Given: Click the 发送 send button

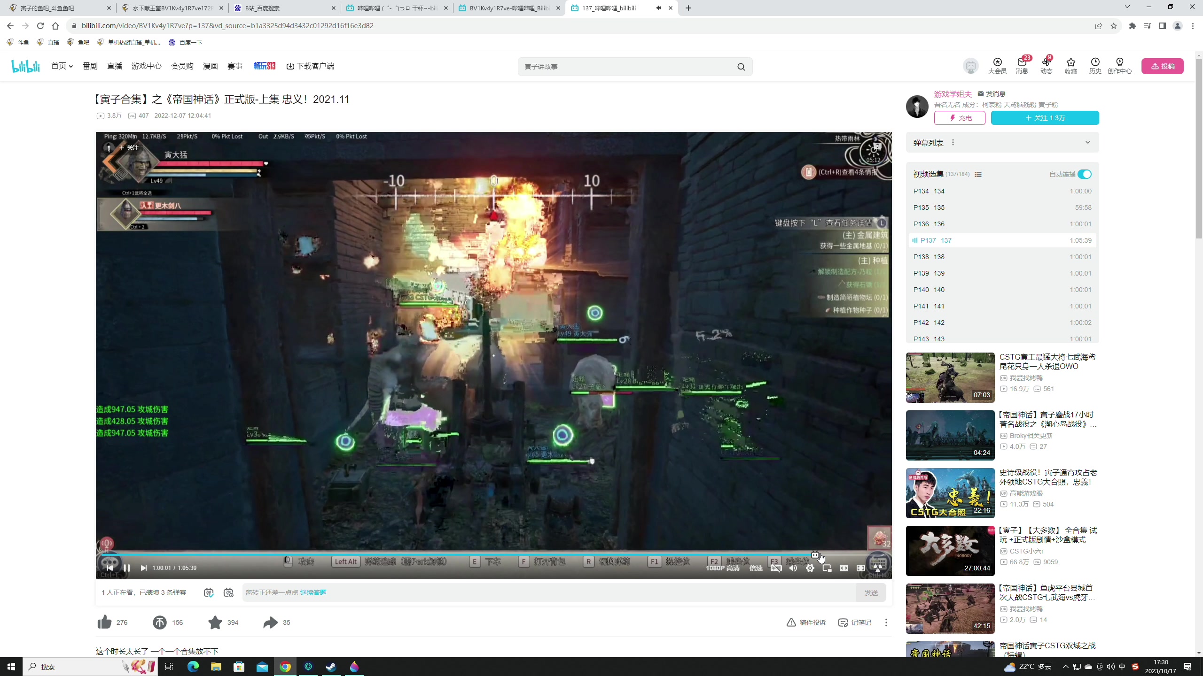Looking at the screenshot, I should tap(871, 592).
